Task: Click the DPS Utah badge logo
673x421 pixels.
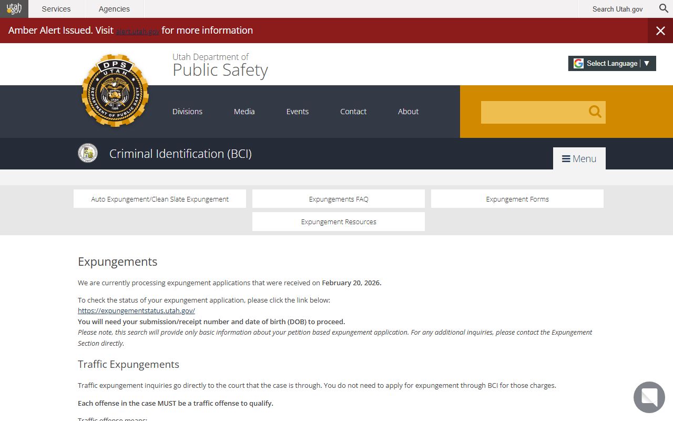Action: coord(115,90)
